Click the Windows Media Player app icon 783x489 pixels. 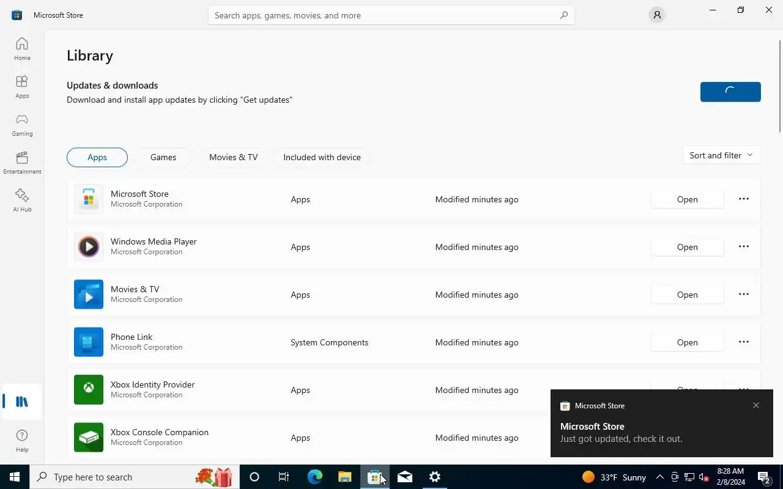pos(89,247)
